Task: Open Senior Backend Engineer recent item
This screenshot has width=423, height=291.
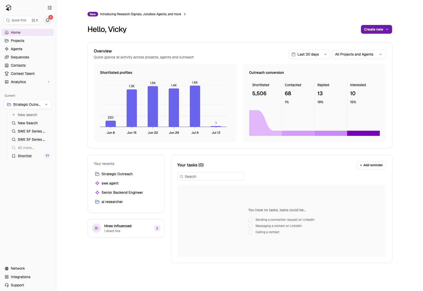Action: click(x=122, y=192)
